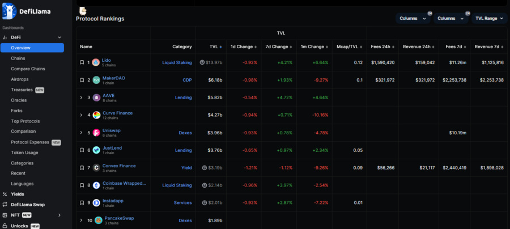Open Chains in the sidebar
Screen dimensions: 510x229
coord(18,58)
